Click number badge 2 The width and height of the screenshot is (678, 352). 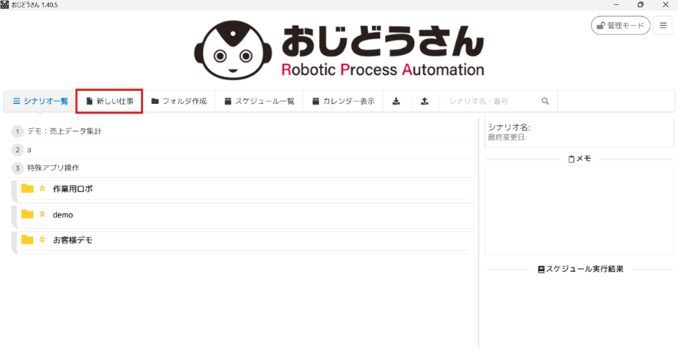coord(18,150)
